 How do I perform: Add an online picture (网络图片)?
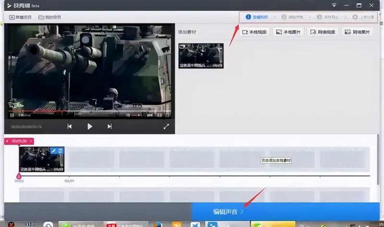point(357,32)
